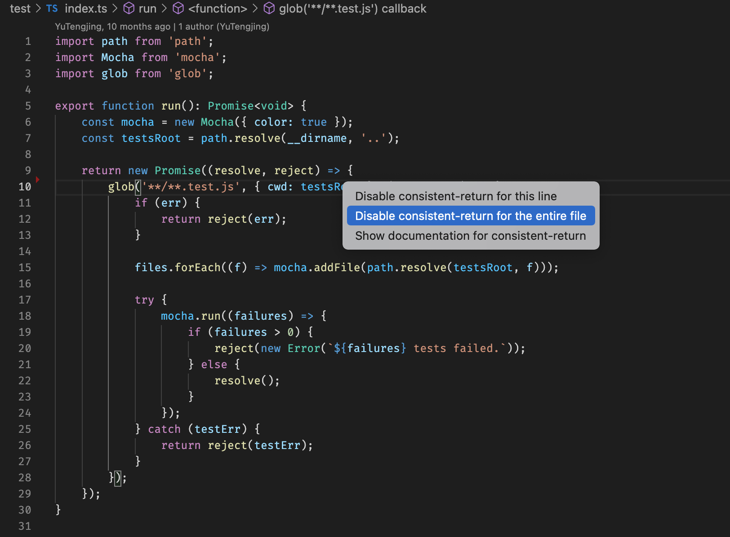730x537 pixels.
Task: Select line number 18 in the gutter
Action: [25, 316]
